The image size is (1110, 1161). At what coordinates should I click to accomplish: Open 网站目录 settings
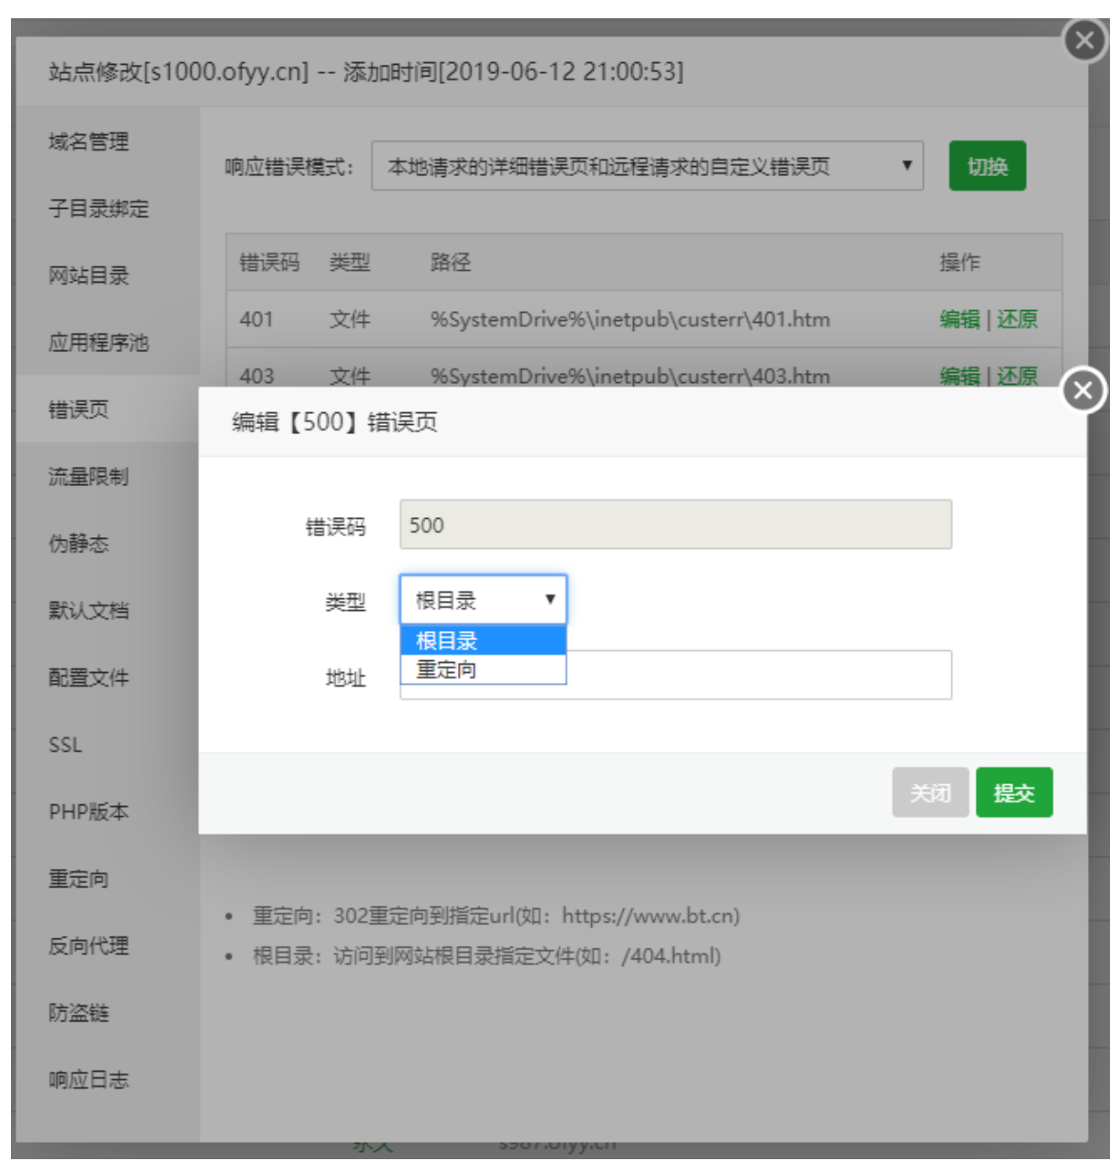[x=71, y=276]
